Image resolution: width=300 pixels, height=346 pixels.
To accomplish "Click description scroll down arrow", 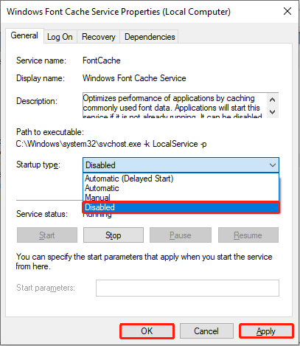I will click(x=272, y=112).
